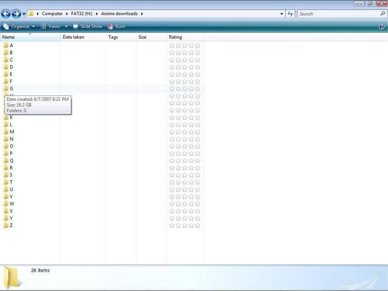Rate folder A with five stars
Image resolution: width=388 pixels, height=291 pixels.
pos(197,46)
